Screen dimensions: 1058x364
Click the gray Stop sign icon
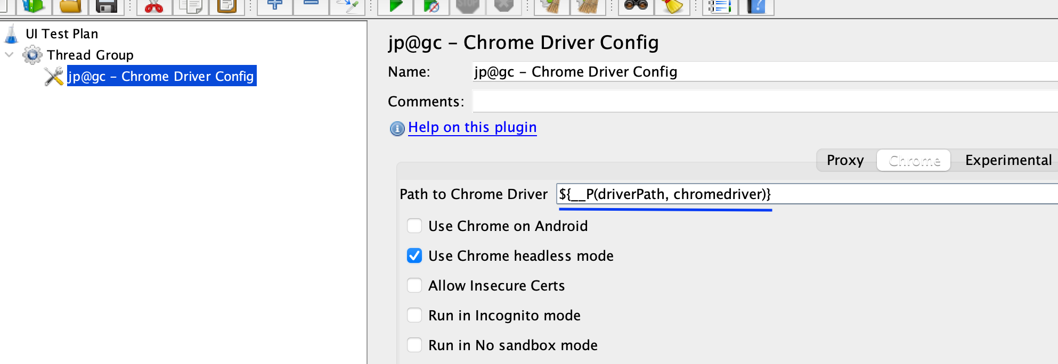[467, 6]
